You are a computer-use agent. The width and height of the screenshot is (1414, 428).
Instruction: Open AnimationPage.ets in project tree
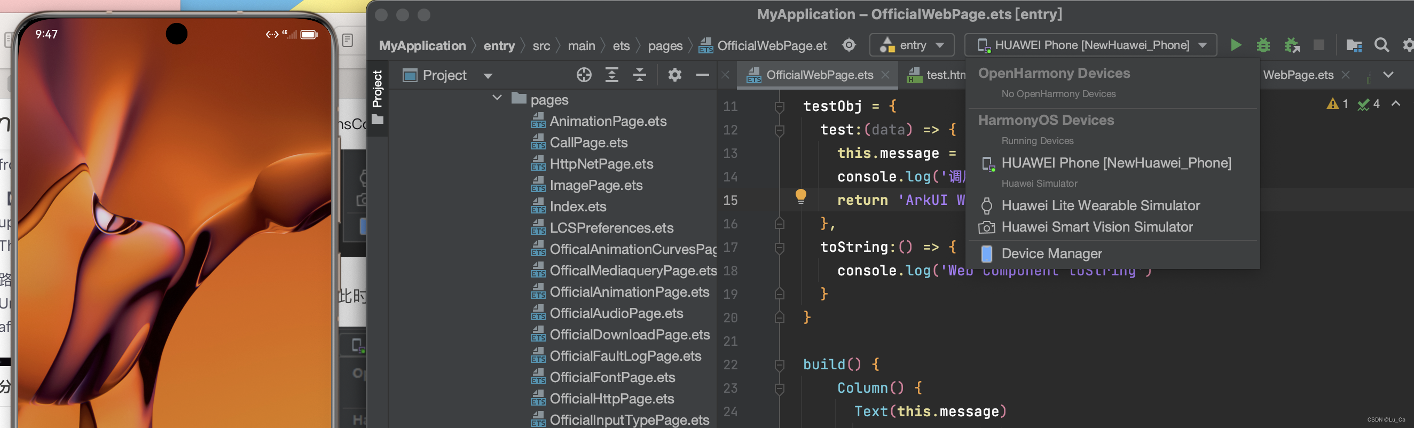(598, 121)
